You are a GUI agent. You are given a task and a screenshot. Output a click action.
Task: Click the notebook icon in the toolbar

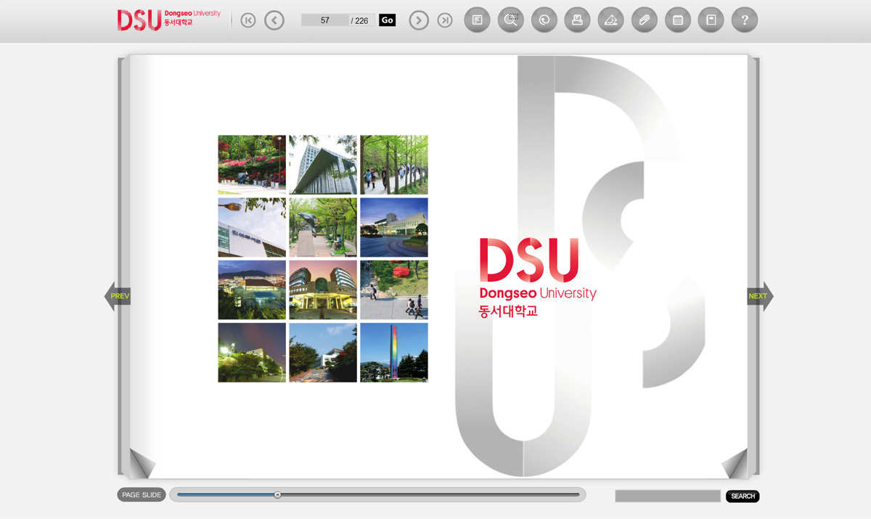click(x=711, y=20)
